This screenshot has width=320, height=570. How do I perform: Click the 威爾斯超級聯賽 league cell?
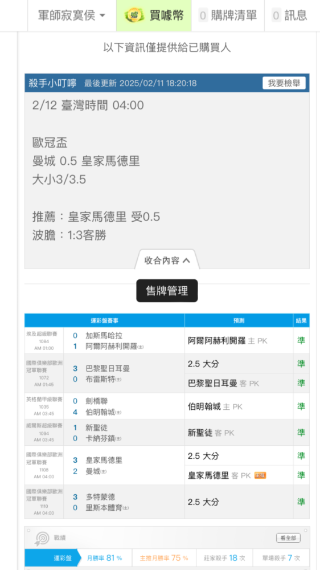[44, 432]
